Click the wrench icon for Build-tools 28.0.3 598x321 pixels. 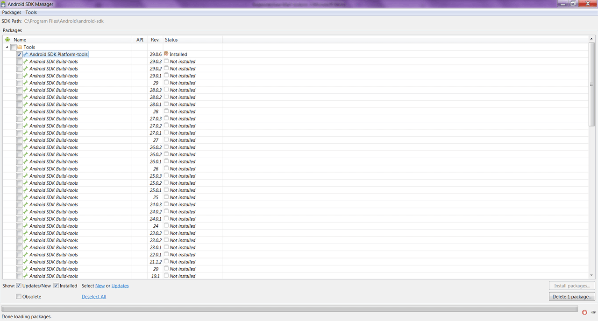click(x=26, y=90)
